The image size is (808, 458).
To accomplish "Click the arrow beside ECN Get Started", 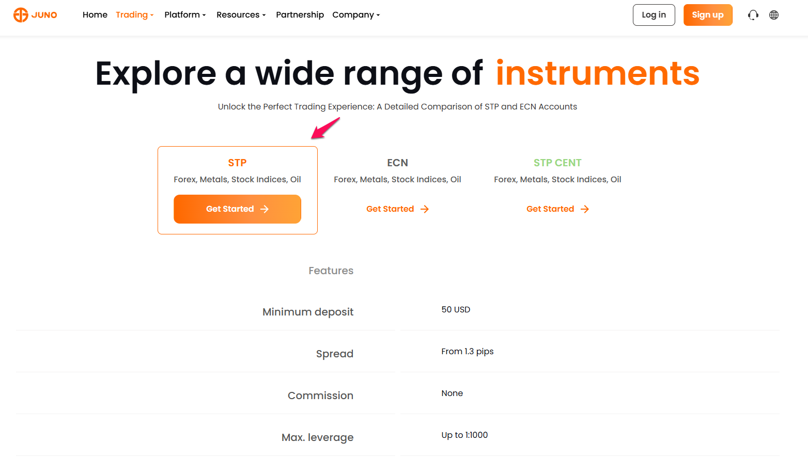I will tap(425, 209).
